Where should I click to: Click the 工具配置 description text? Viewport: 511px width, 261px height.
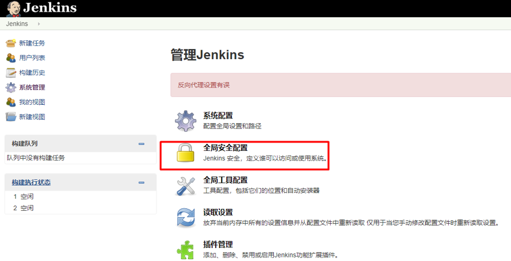point(261,191)
